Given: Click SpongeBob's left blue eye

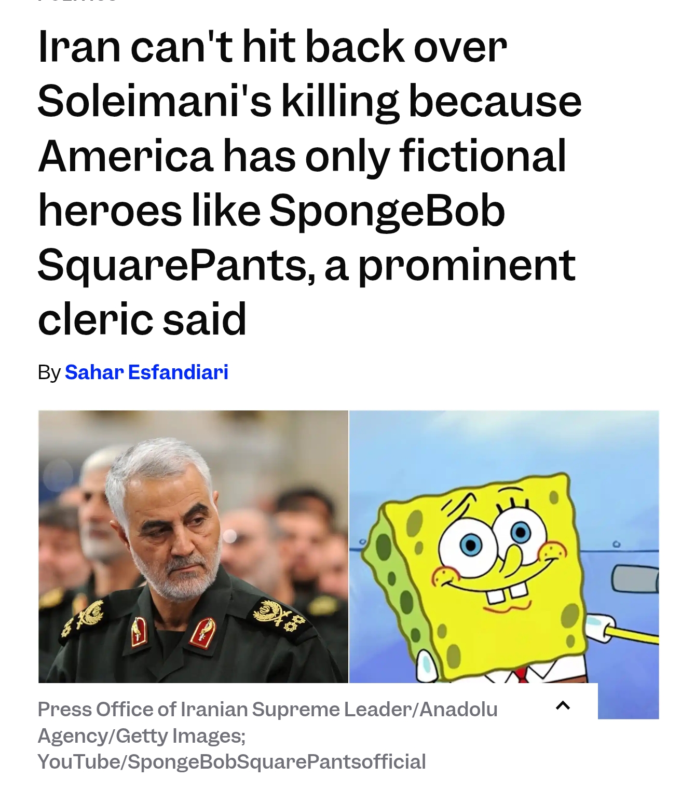Looking at the screenshot, I should click(471, 545).
